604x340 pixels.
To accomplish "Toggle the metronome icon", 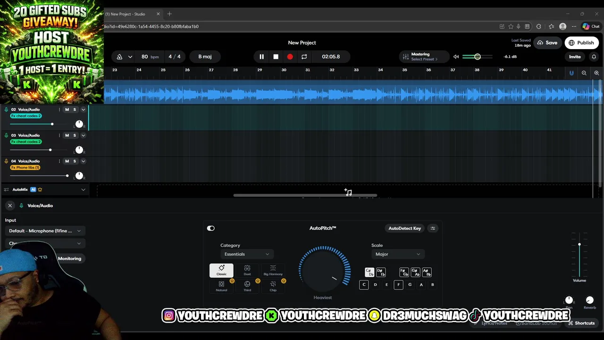I will pos(119,57).
